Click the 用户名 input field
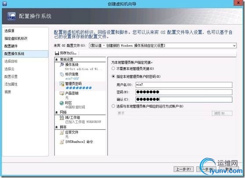This screenshot has height=178, width=245. [184, 85]
